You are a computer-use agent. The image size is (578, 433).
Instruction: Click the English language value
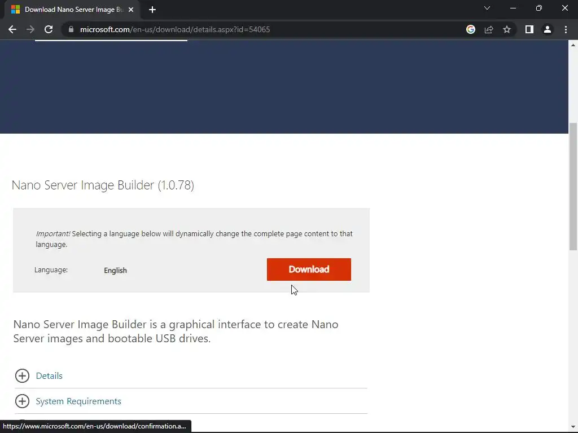pyautogui.click(x=115, y=270)
